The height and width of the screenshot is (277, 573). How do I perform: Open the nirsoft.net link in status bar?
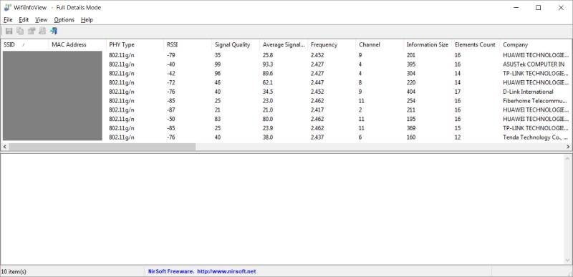[226, 271]
